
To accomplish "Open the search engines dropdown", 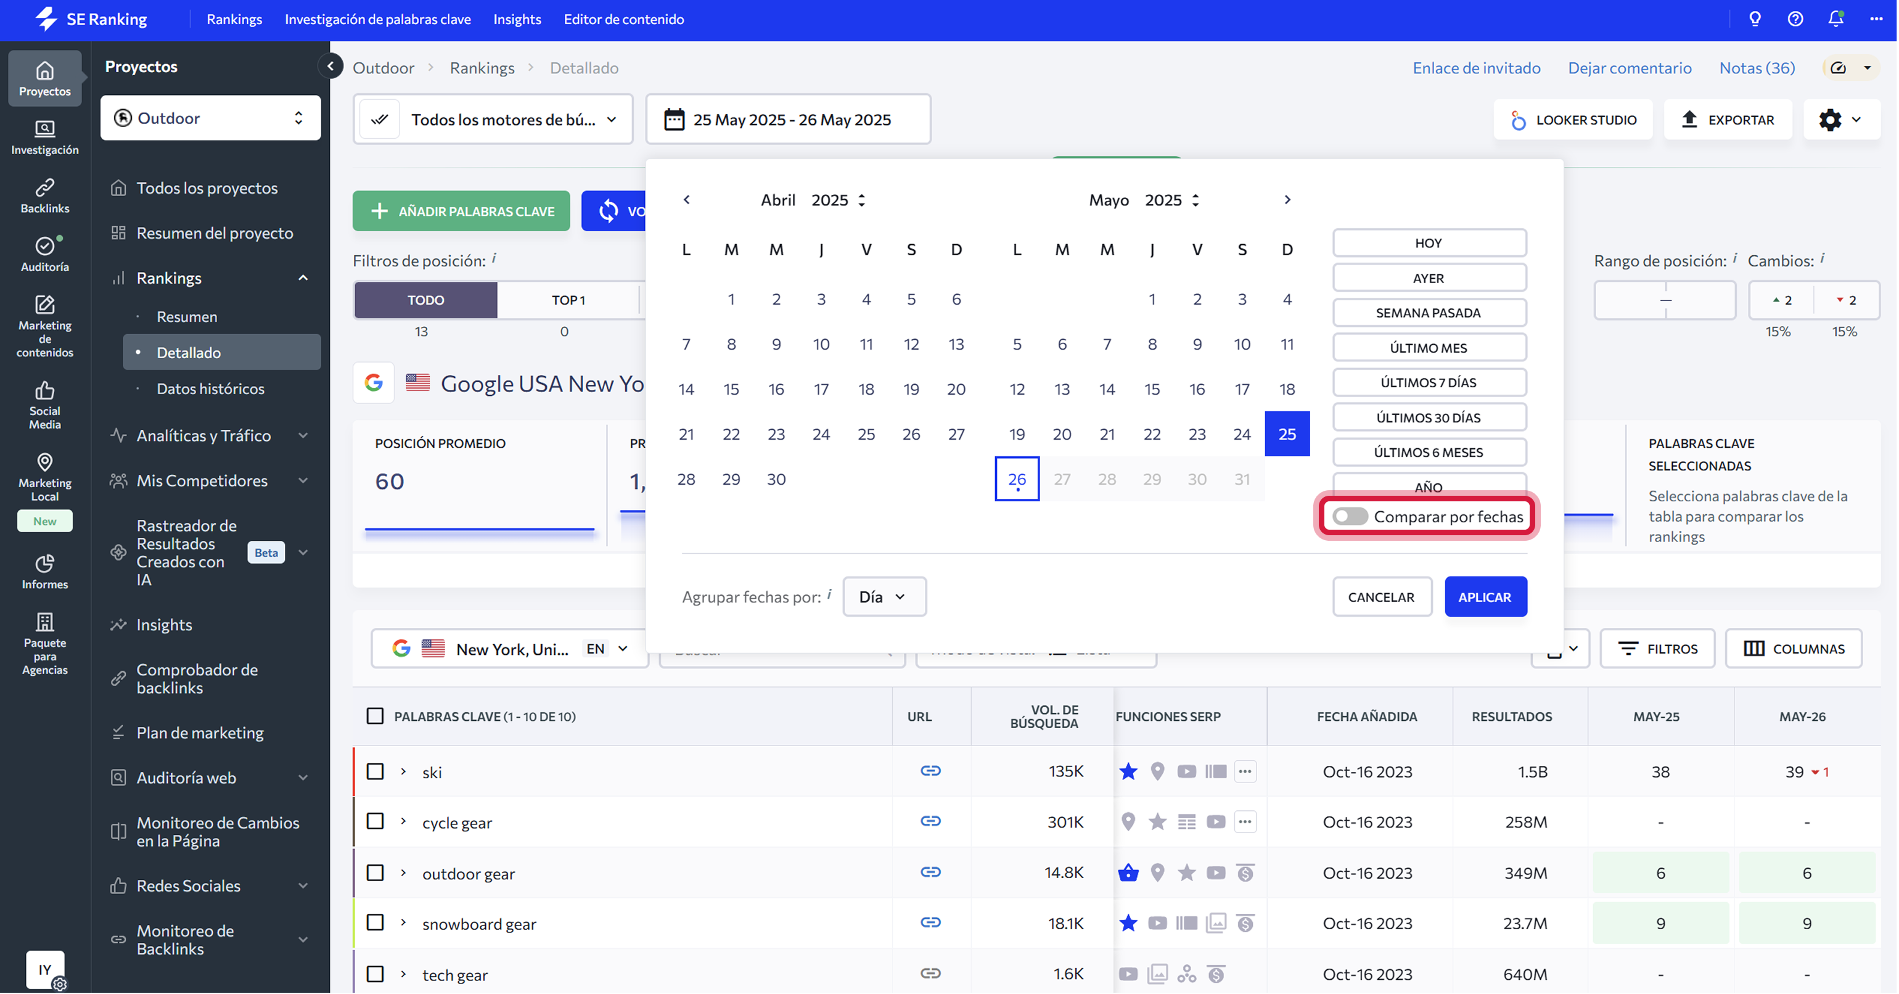I will pyautogui.click(x=493, y=120).
